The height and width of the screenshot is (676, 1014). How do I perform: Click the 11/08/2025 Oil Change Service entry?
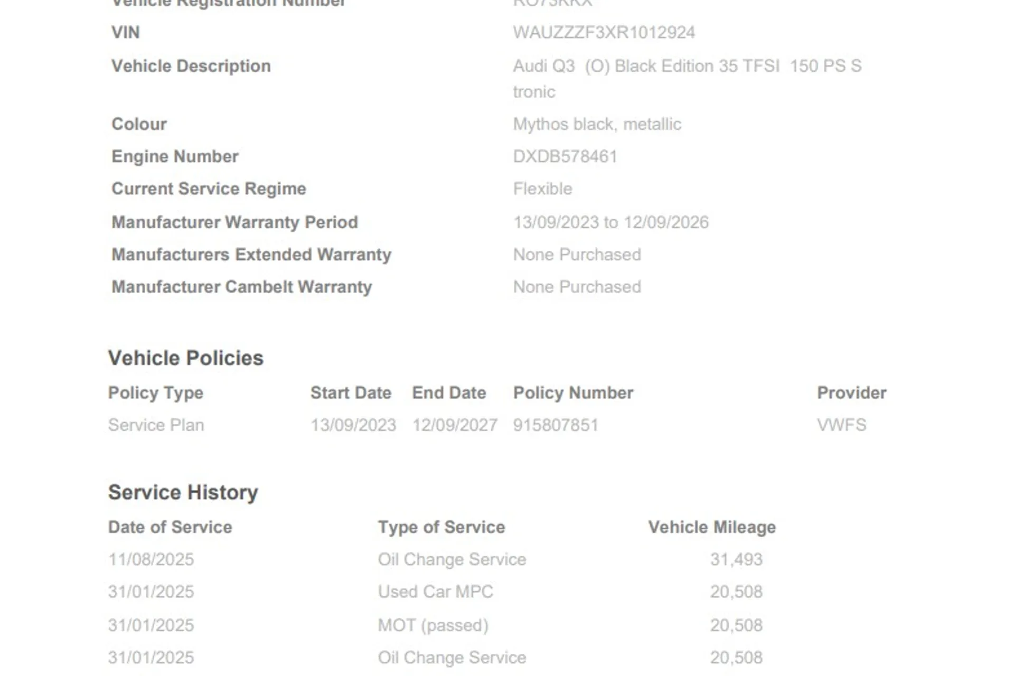tap(452, 559)
